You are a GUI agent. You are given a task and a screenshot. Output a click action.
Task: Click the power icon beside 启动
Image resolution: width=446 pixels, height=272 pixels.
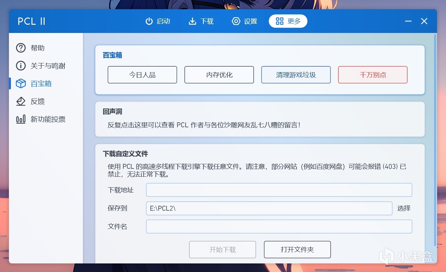(149, 21)
